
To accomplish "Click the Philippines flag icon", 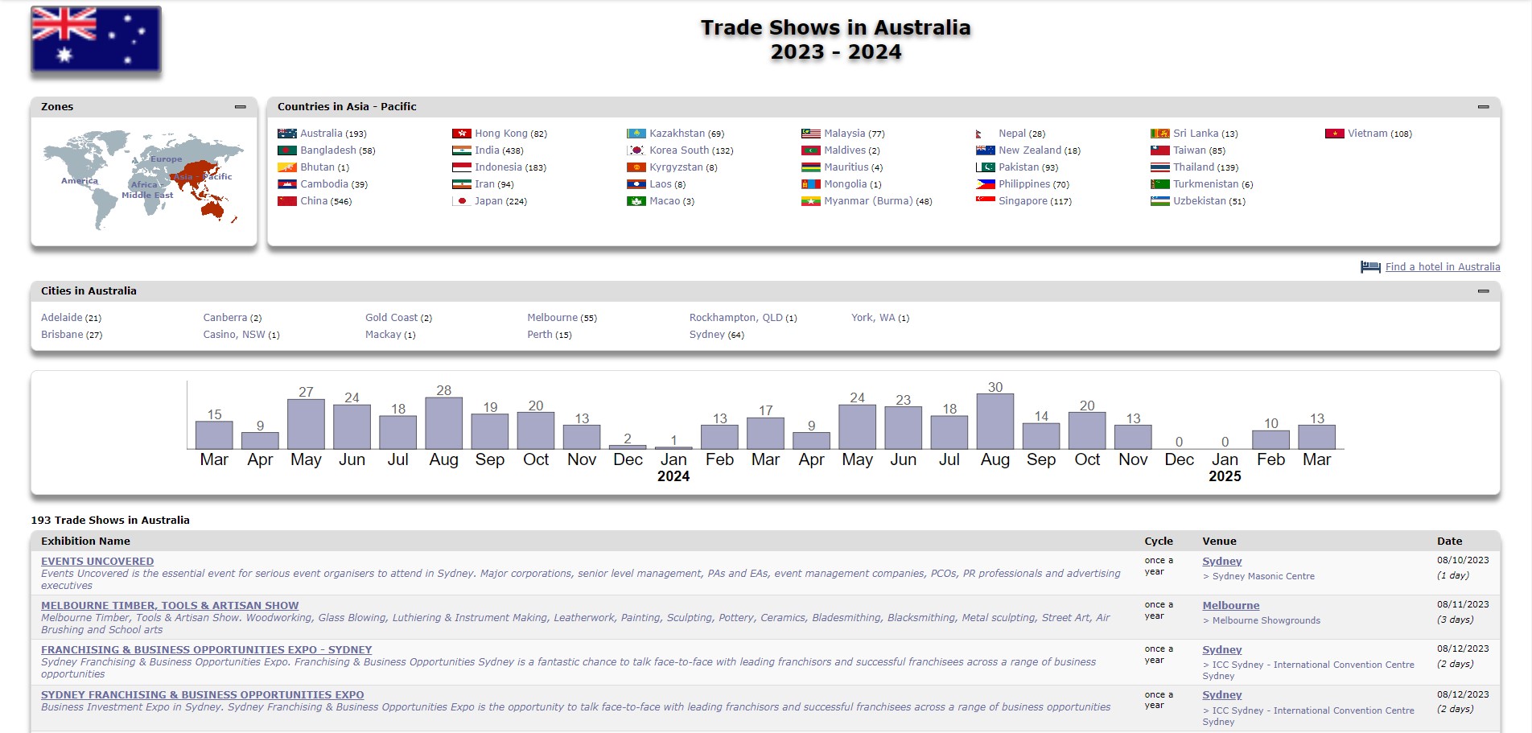I will click(986, 184).
